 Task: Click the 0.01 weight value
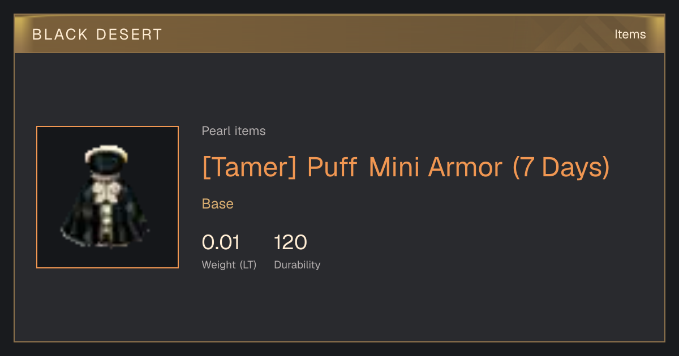point(221,243)
